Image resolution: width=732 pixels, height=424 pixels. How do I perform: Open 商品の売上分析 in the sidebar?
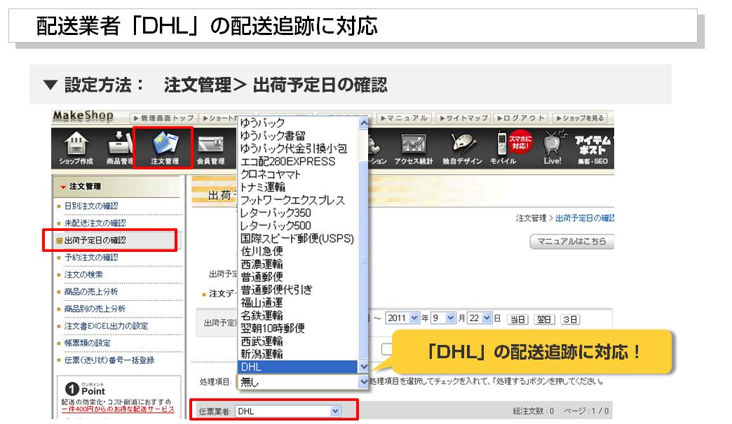(91, 292)
